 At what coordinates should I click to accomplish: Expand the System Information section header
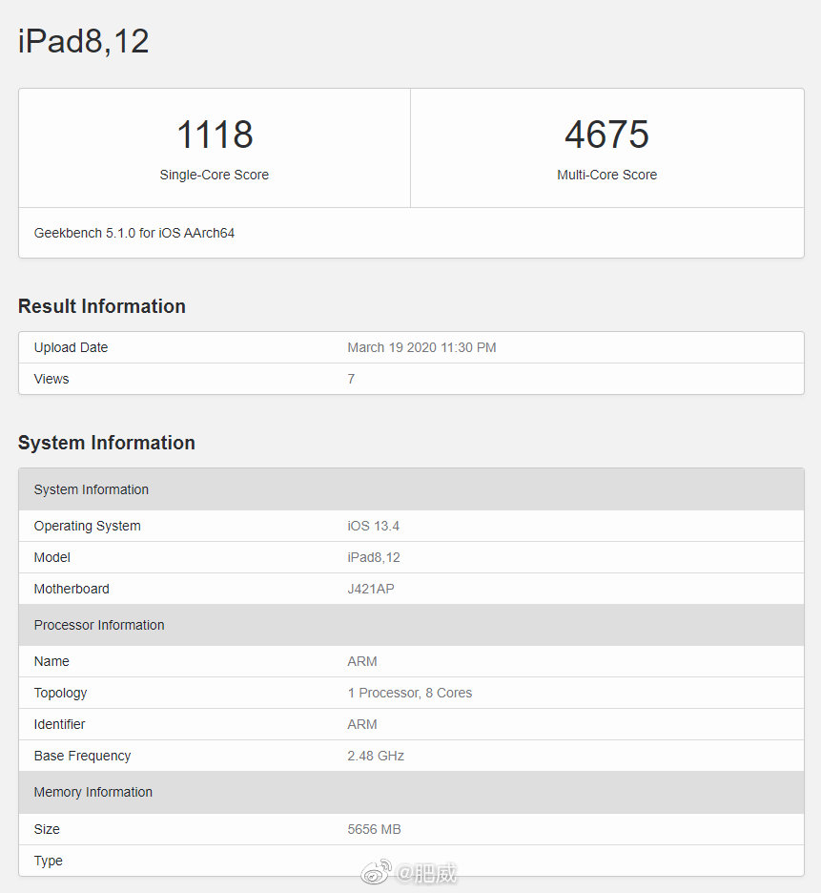point(91,489)
